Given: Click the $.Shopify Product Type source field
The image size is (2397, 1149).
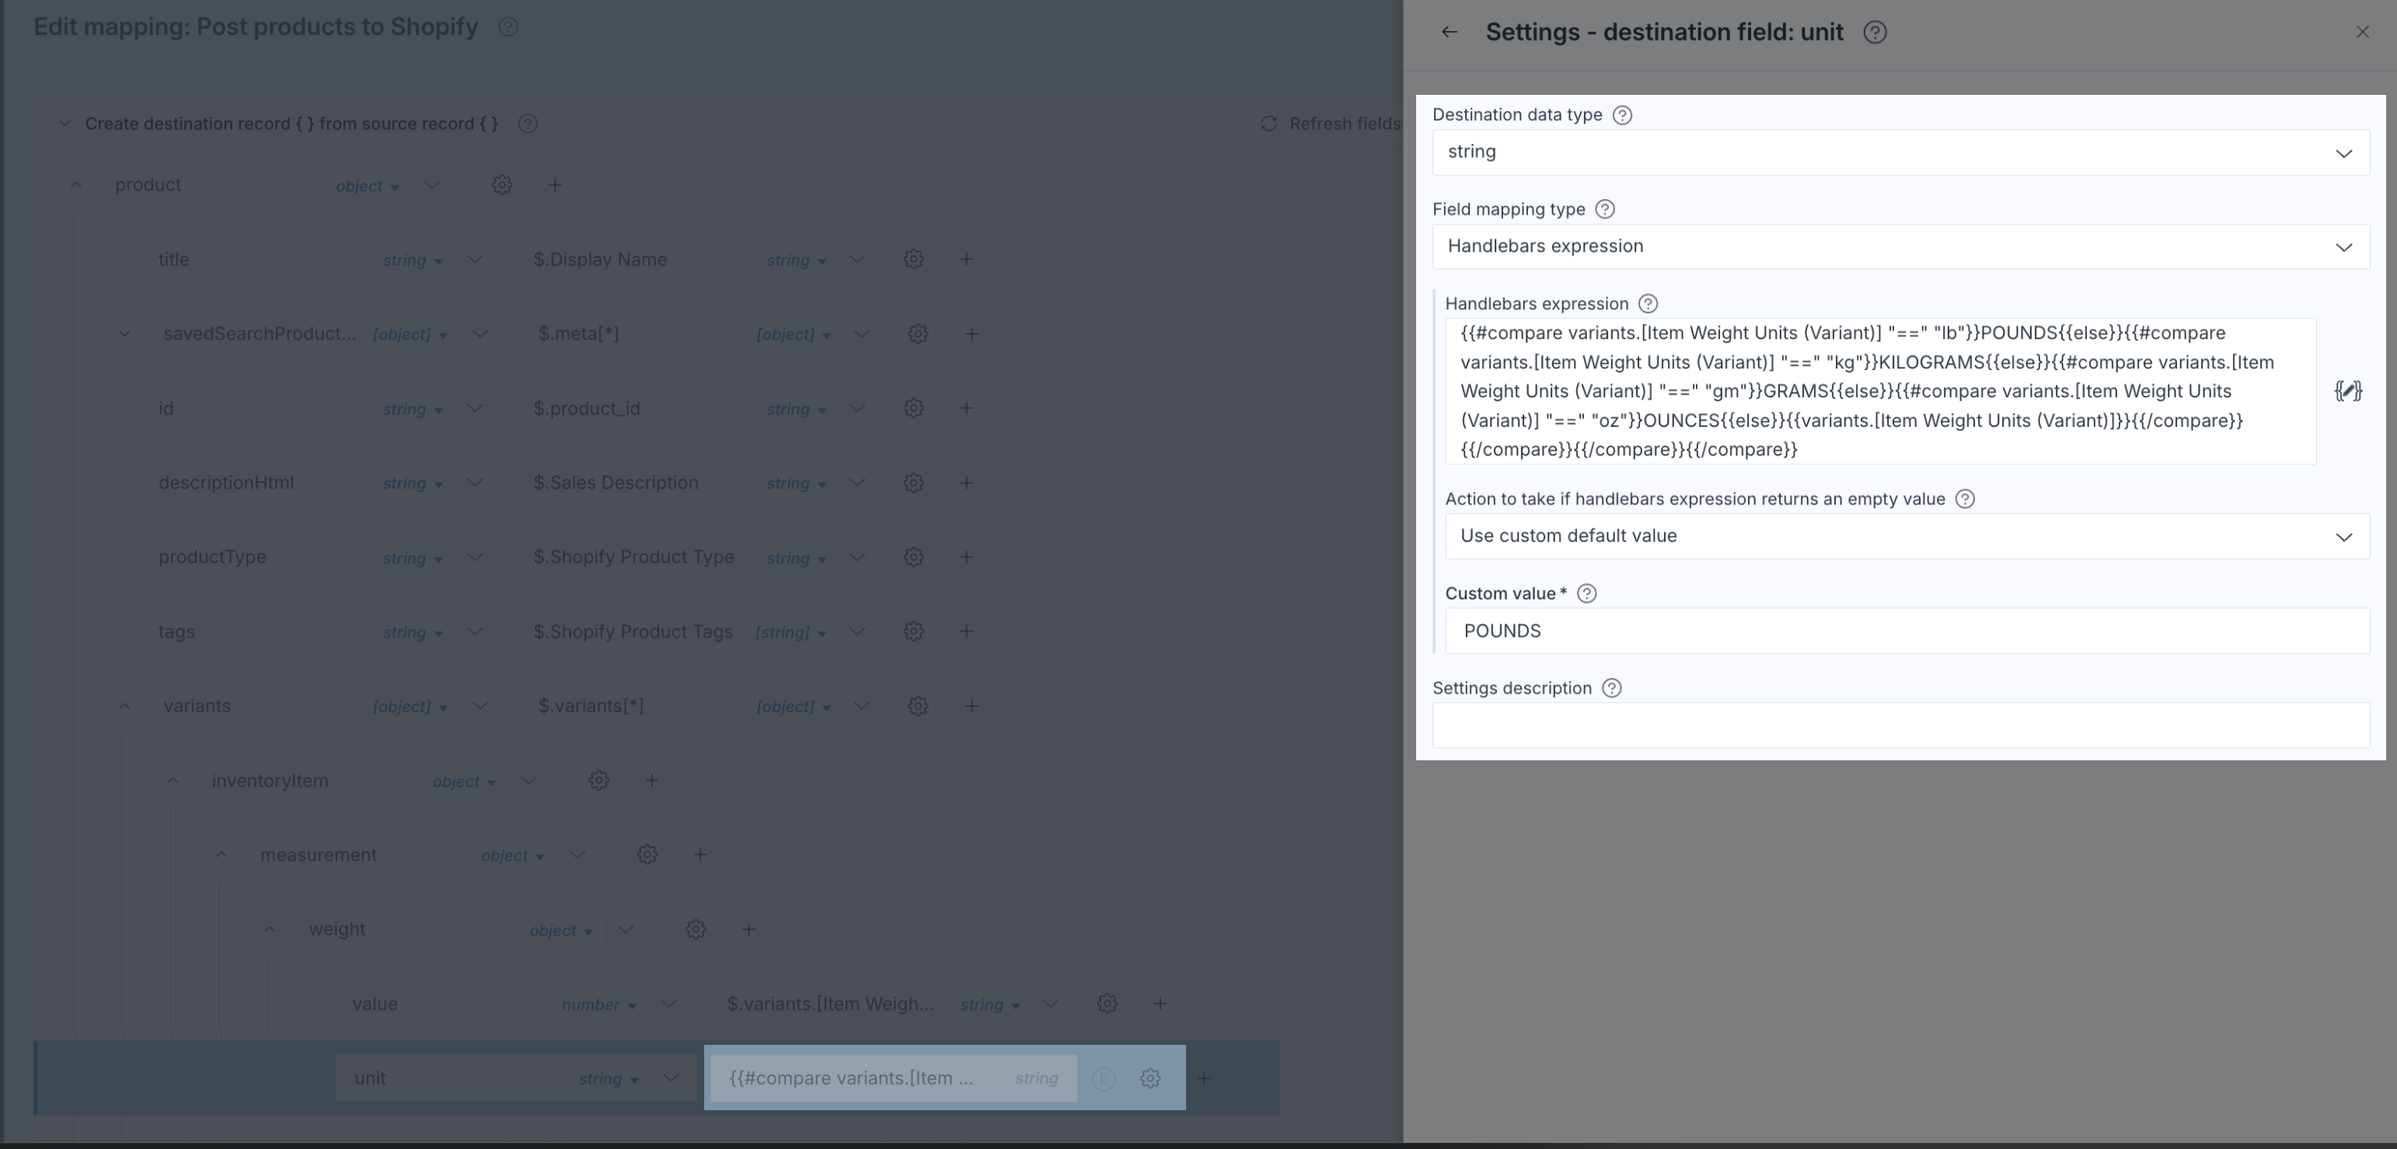Looking at the screenshot, I should tap(633, 557).
